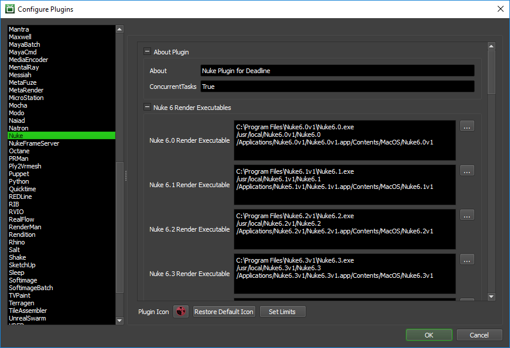The image size is (510, 348).
Task: Open the Set Limits dialog
Action: [x=282, y=311]
